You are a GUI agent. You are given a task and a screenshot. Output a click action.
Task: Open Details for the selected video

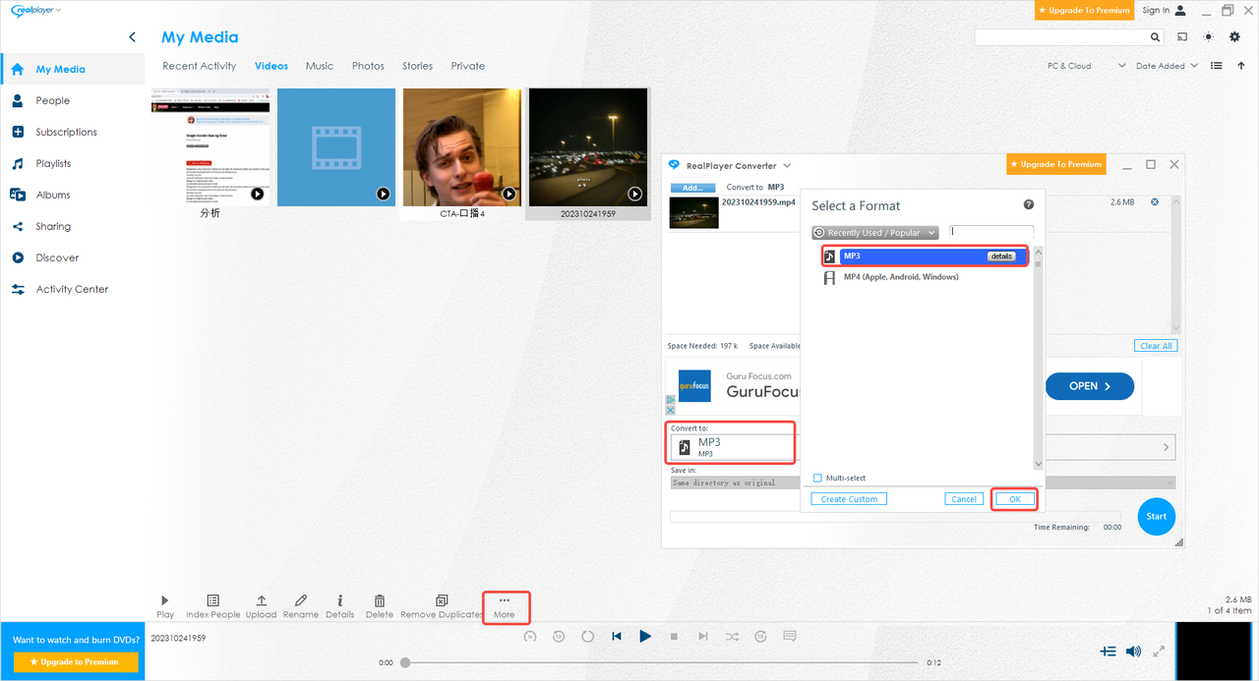tap(339, 606)
